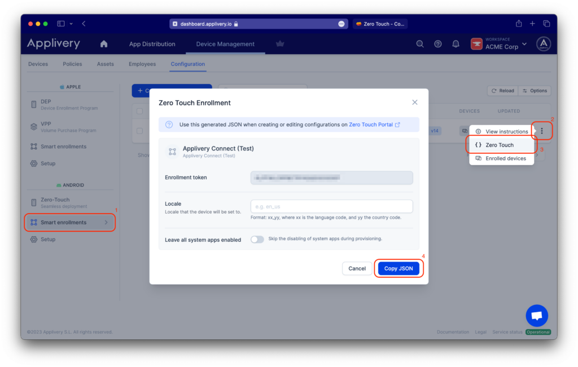Open Apple VPP in the sidebar

[x=70, y=127]
